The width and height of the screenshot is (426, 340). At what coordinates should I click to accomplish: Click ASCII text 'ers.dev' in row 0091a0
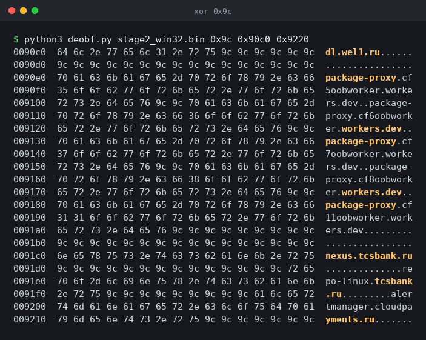pyautogui.click(x=344, y=230)
